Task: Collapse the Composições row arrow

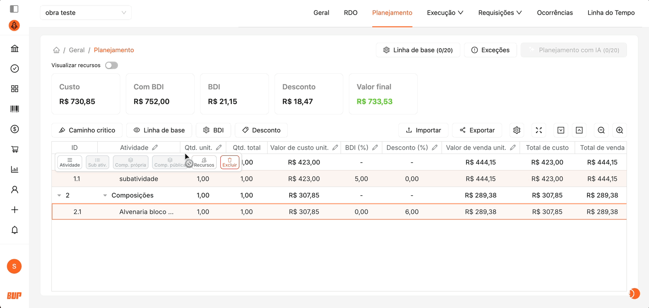Action: (x=105, y=195)
